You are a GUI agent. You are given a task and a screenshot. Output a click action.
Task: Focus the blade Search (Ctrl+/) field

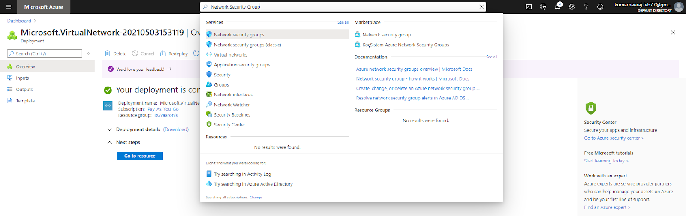(x=45, y=54)
